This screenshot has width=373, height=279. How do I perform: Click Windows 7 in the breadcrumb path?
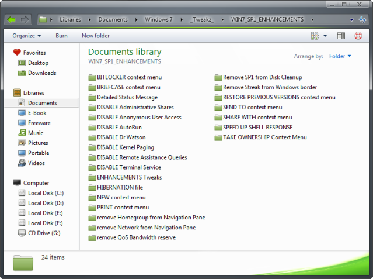coord(158,19)
